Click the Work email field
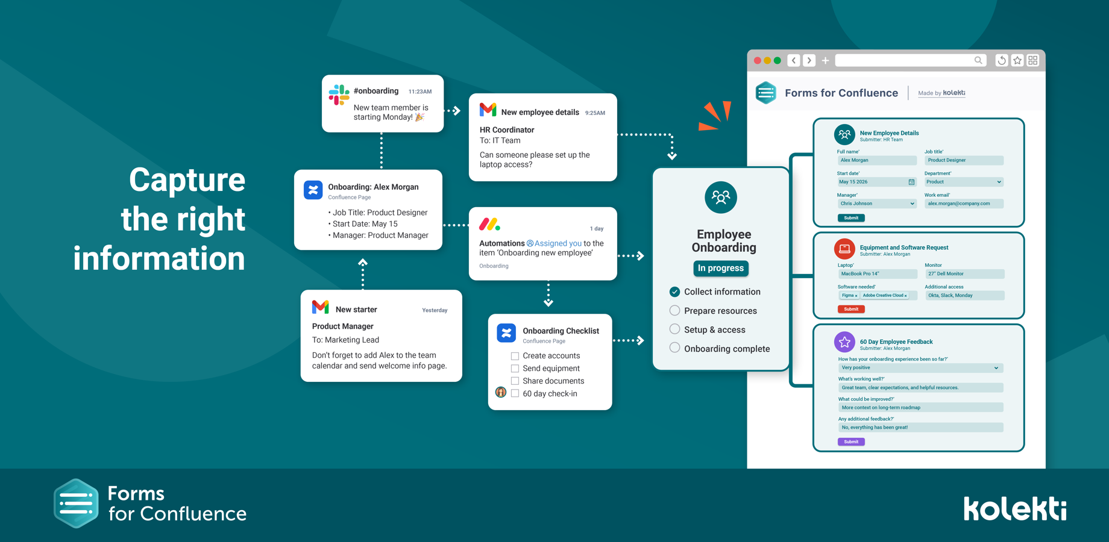Screen dimensions: 1109x542 click(x=964, y=204)
